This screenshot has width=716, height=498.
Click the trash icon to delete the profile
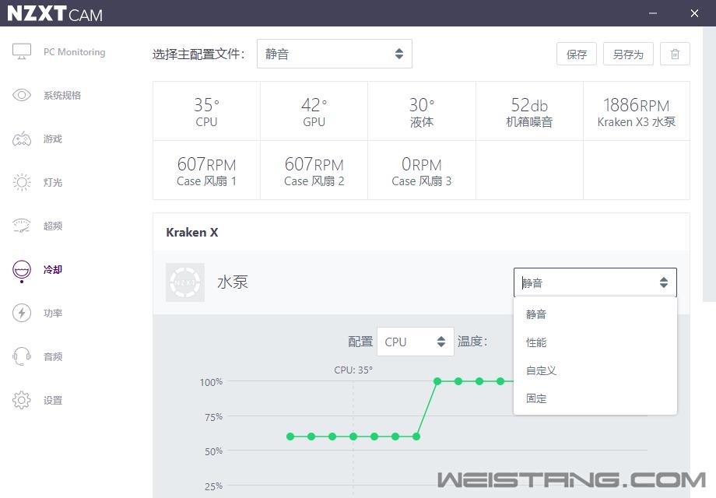[675, 54]
